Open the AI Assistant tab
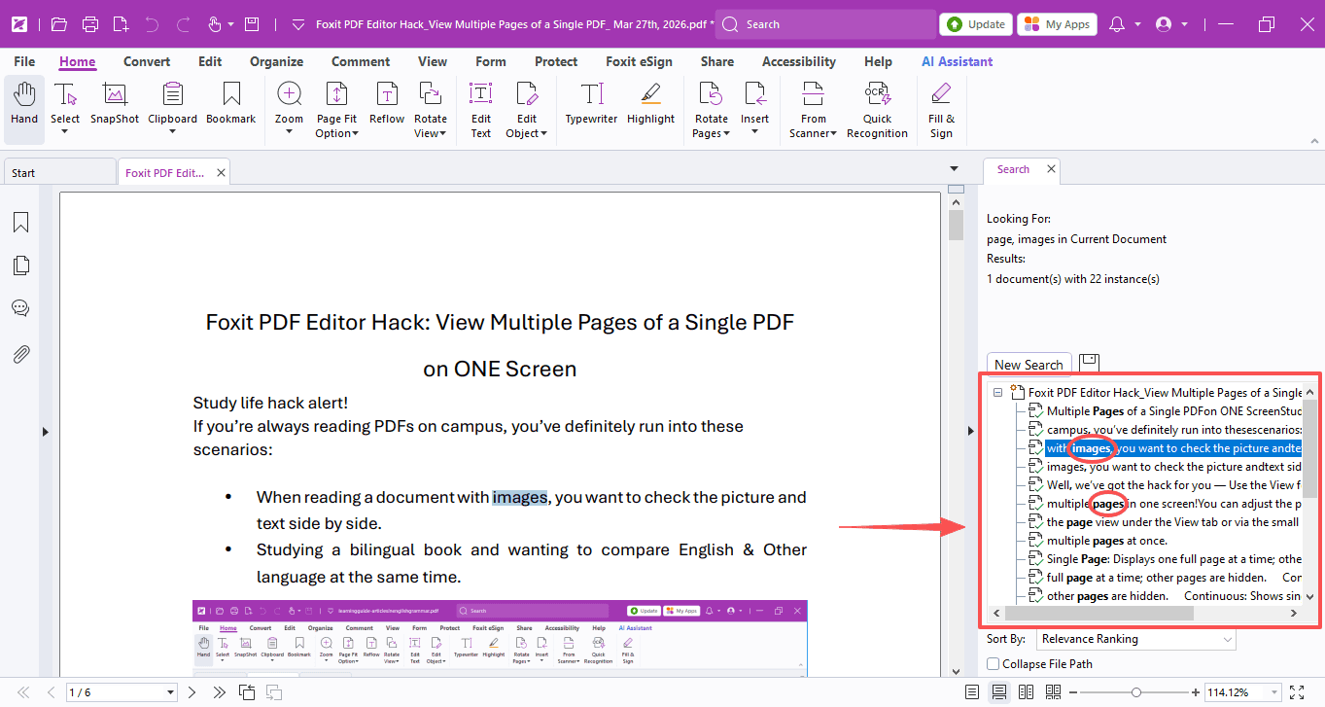 coord(958,61)
